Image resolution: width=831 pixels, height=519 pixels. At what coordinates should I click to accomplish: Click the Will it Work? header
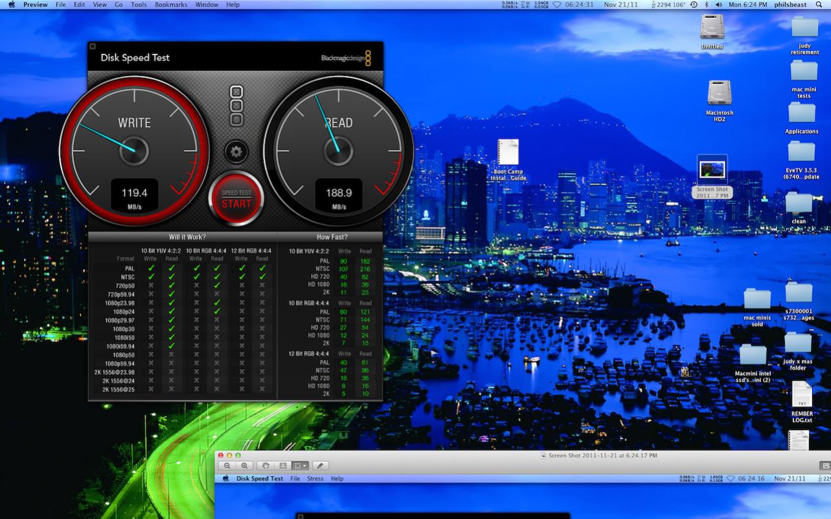click(x=188, y=237)
